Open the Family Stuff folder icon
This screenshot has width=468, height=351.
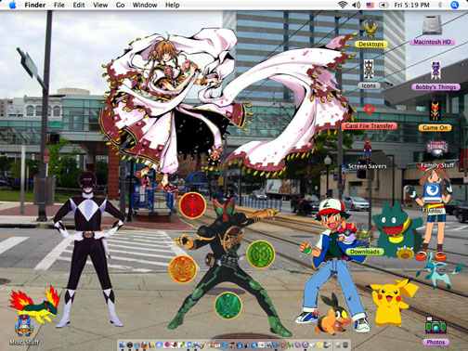click(437, 149)
